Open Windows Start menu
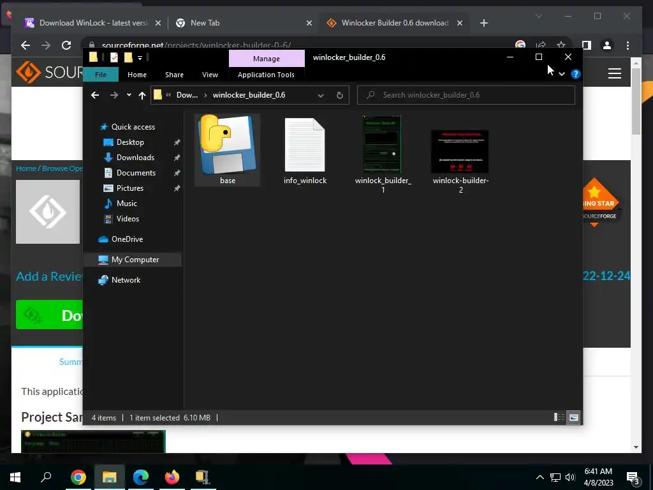This screenshot has height=490, width=653. coord(15,477)
